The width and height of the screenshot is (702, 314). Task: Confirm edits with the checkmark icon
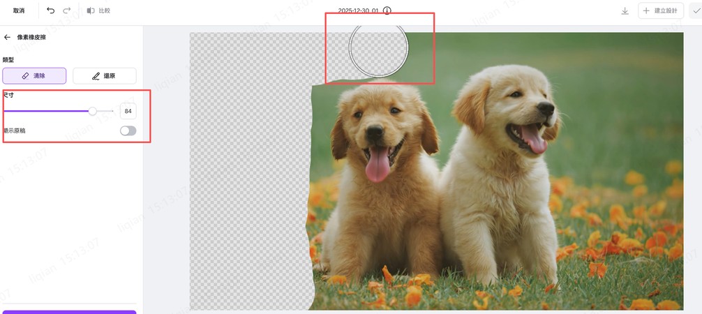click(x=696, y=10)
